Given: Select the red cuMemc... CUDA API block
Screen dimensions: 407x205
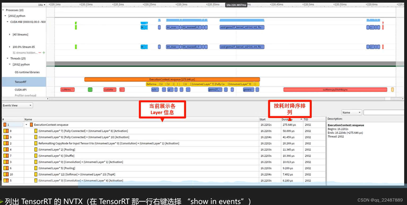Looking at the screenshot, I should 67,90.
